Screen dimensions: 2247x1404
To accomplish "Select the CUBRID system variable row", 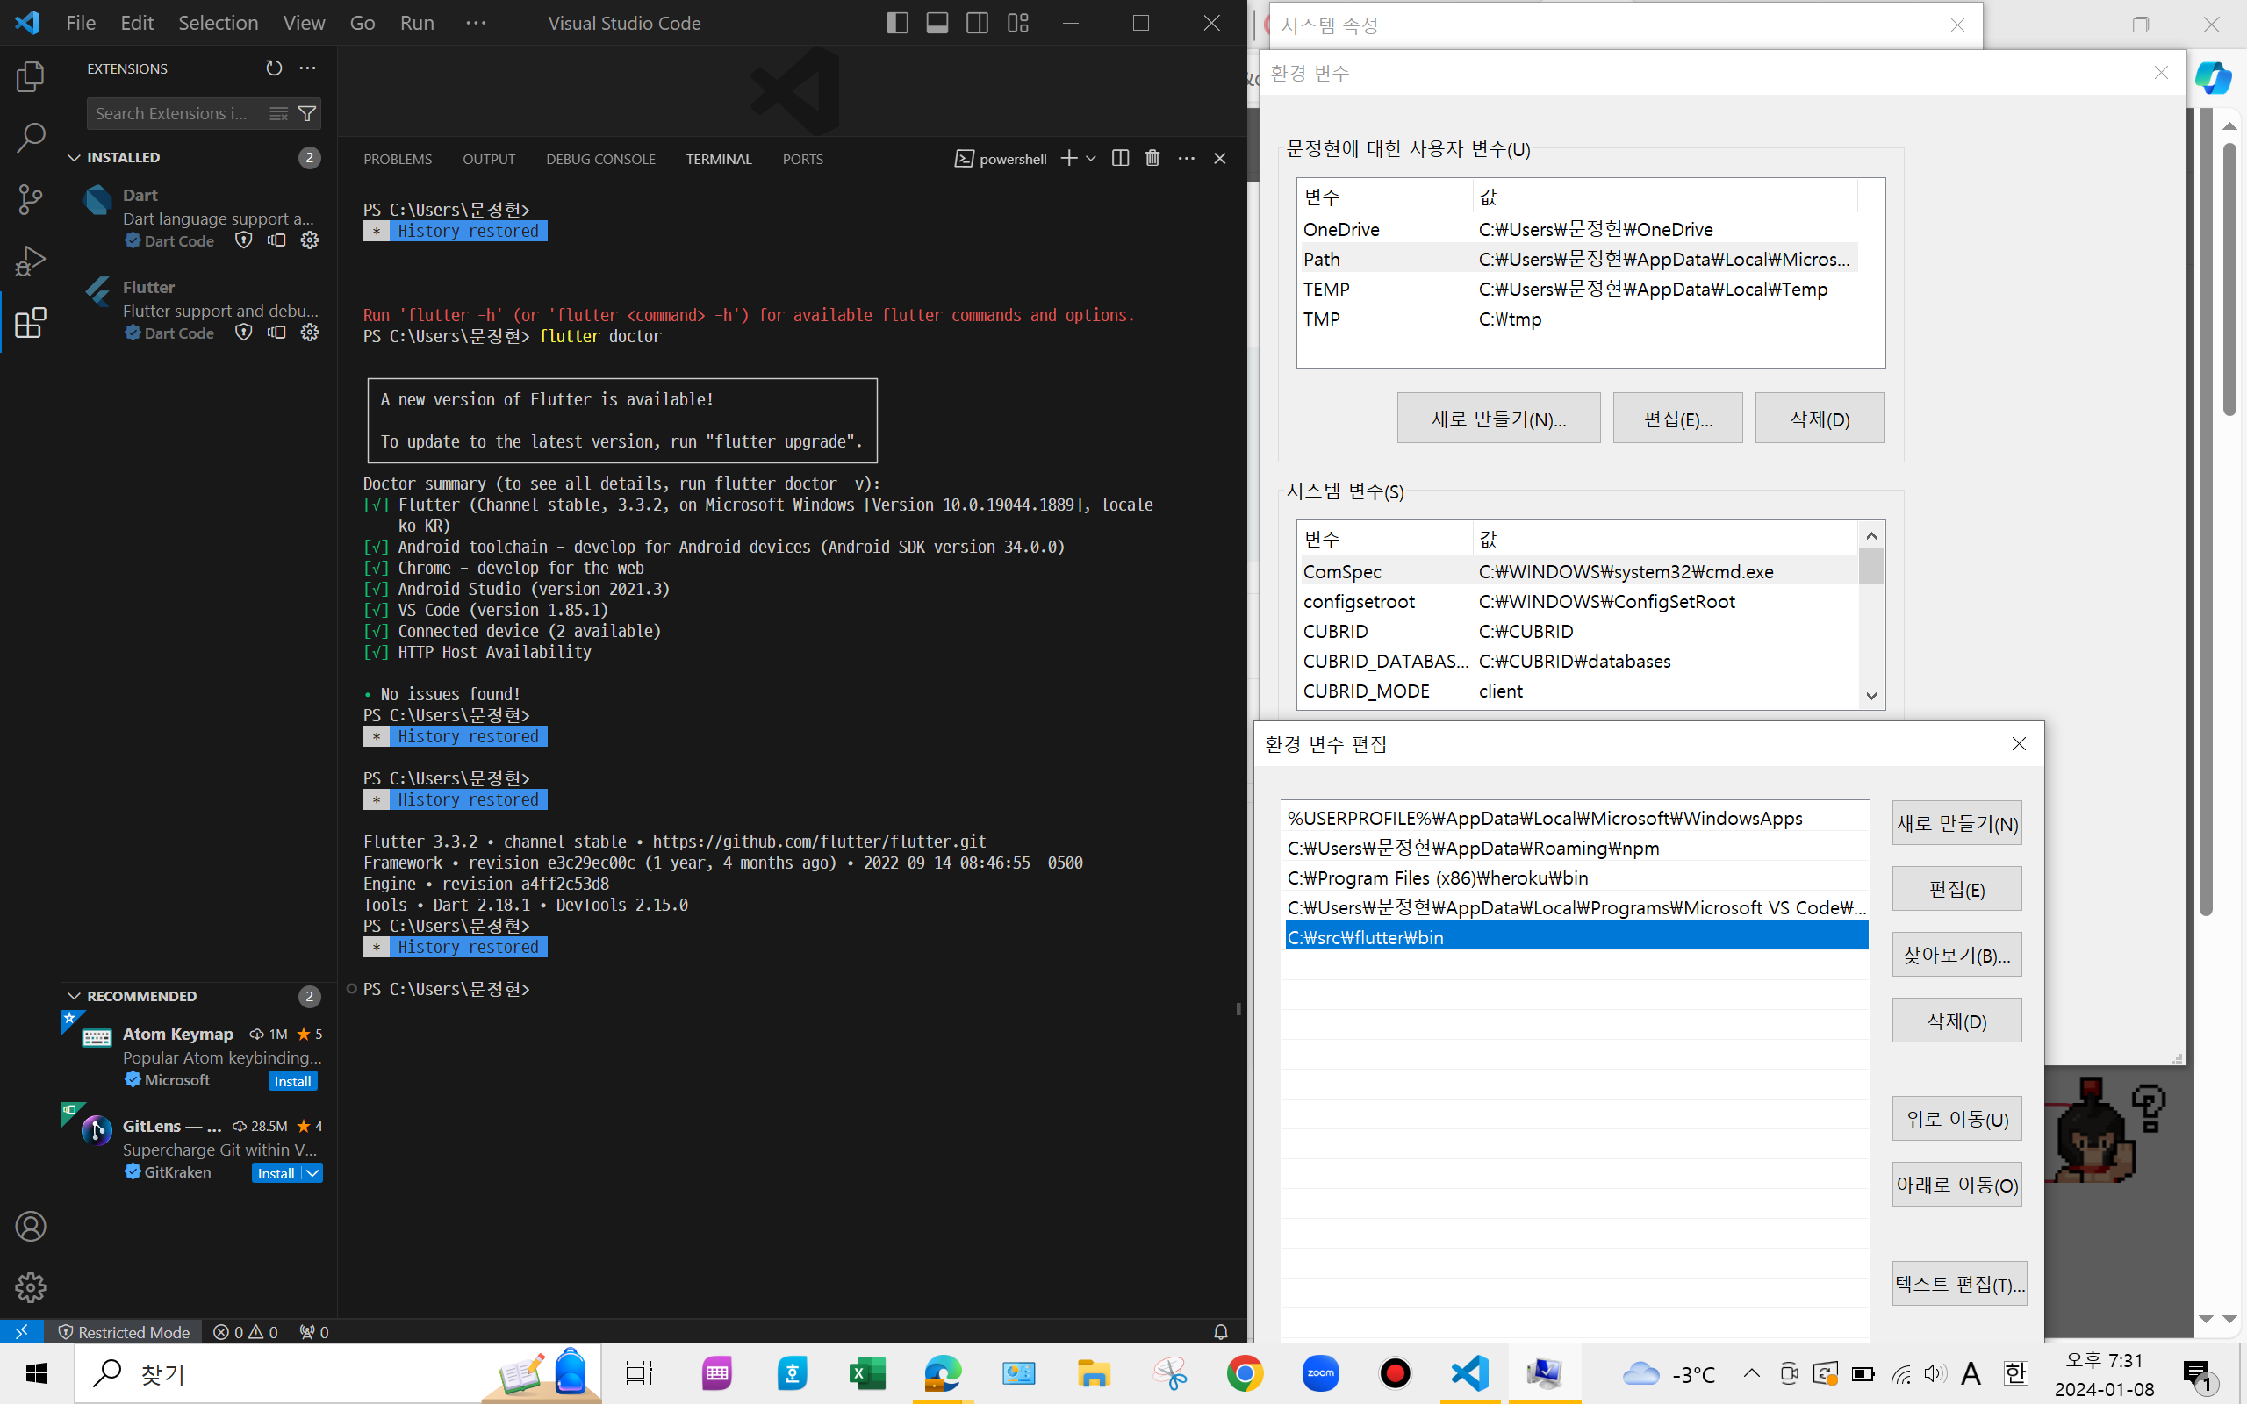I will tap(1578, 632).
